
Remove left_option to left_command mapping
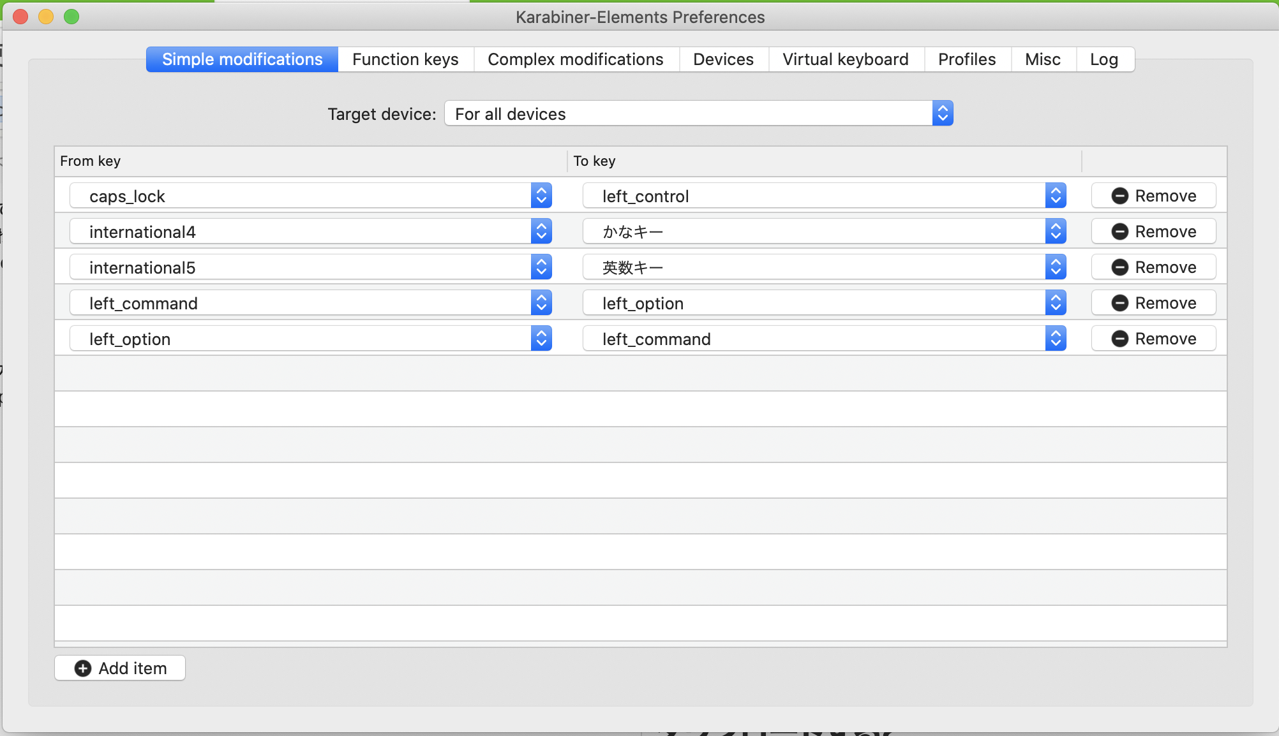(1154, 339)
